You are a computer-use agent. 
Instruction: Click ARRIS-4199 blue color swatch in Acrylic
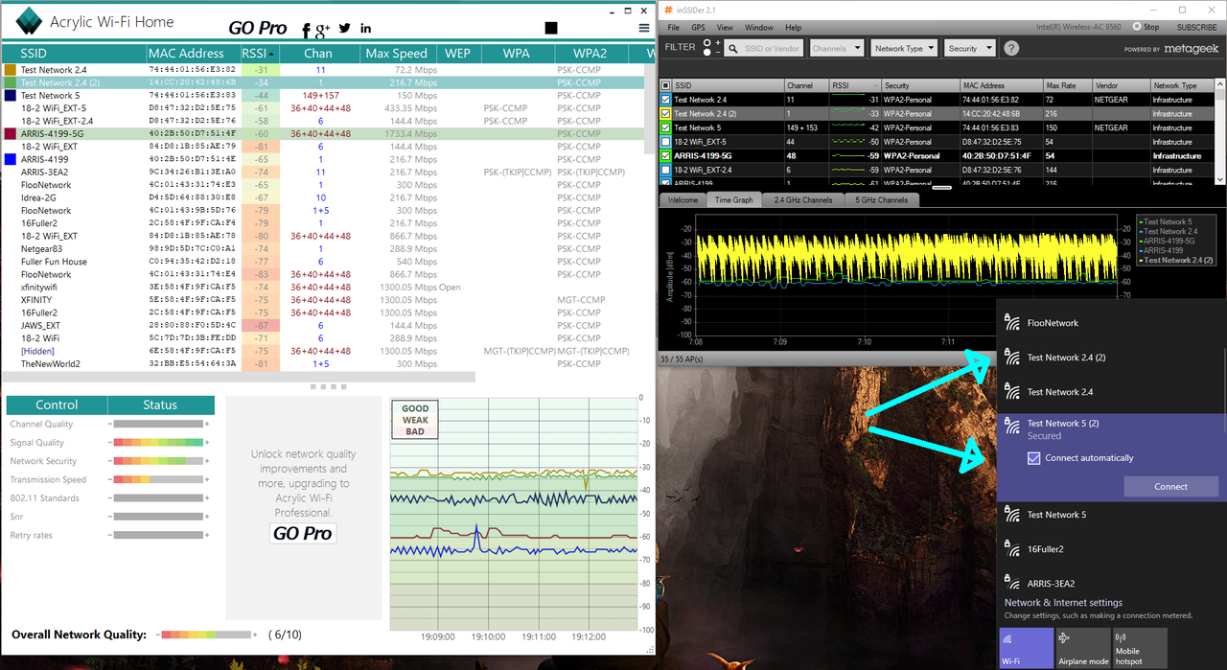(x=10, y=159)
